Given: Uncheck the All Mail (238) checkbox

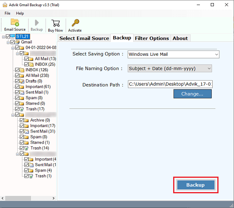Looking at the screenshot, I should [17, 76].
